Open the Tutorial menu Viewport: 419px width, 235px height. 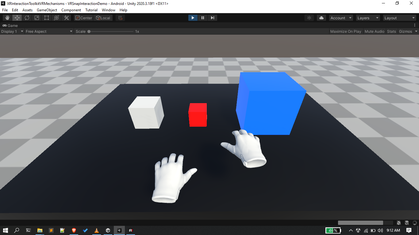pos(91,10)
